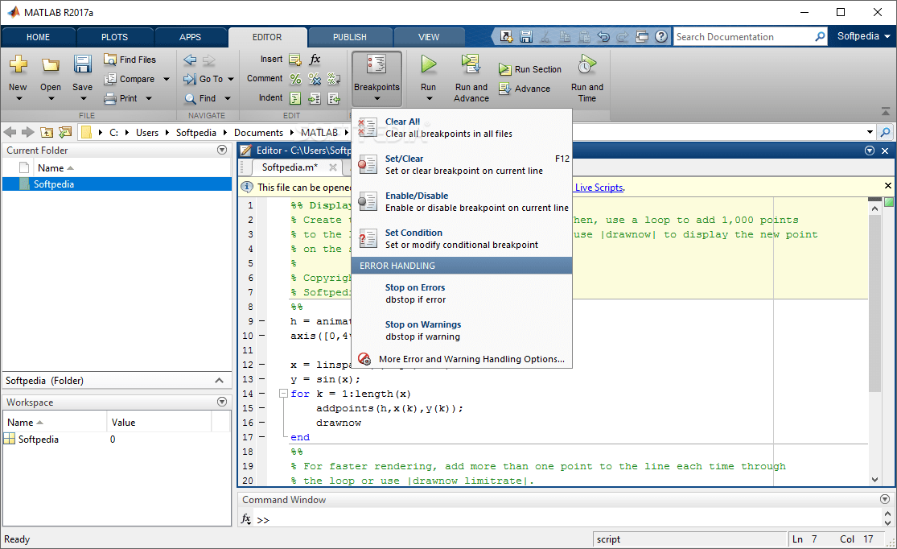Click the New file plus icon
Viewport: 897px width, 549px height.
(18, 64)
